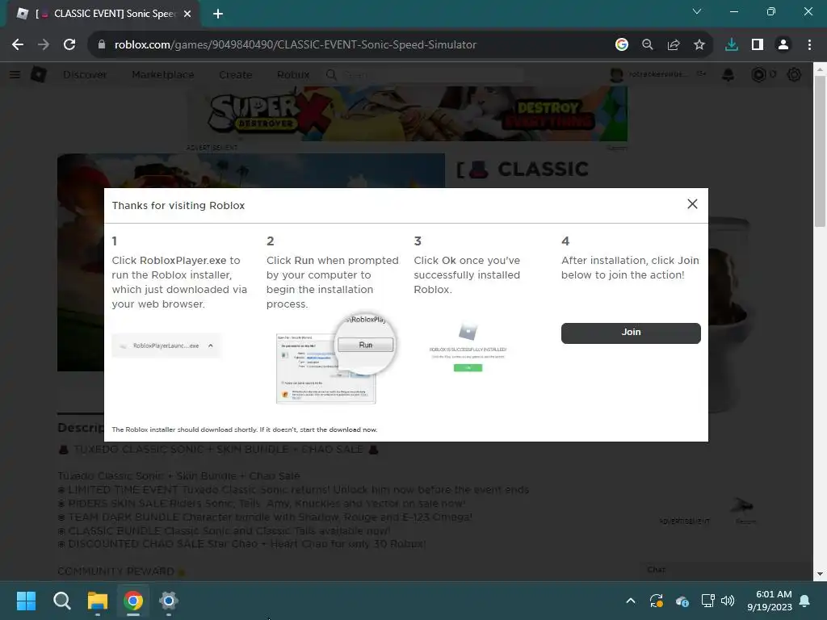
Task: Show hidden system tray icons
Action: pyautogui.click(x=631, y=601)
